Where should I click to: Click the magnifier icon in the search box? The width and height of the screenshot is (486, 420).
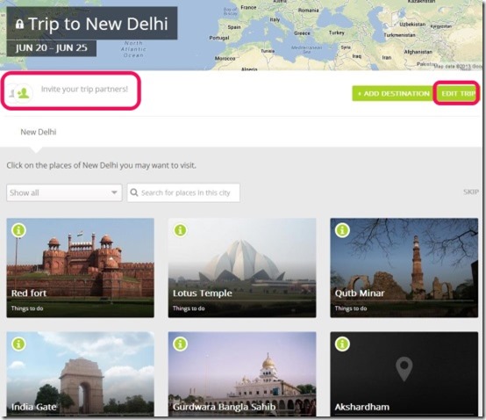pos(134,192)
